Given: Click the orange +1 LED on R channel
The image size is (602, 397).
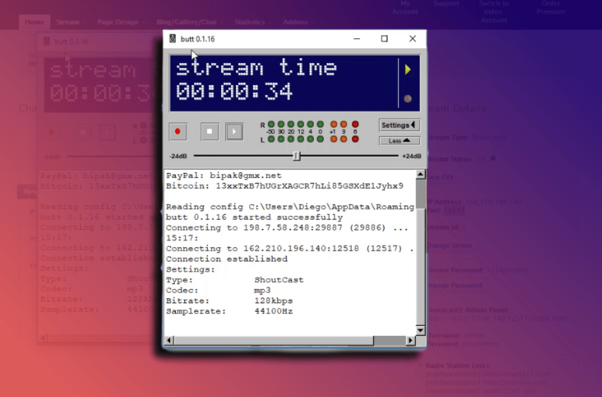Looking at the screenshot, I should [334, 125].
